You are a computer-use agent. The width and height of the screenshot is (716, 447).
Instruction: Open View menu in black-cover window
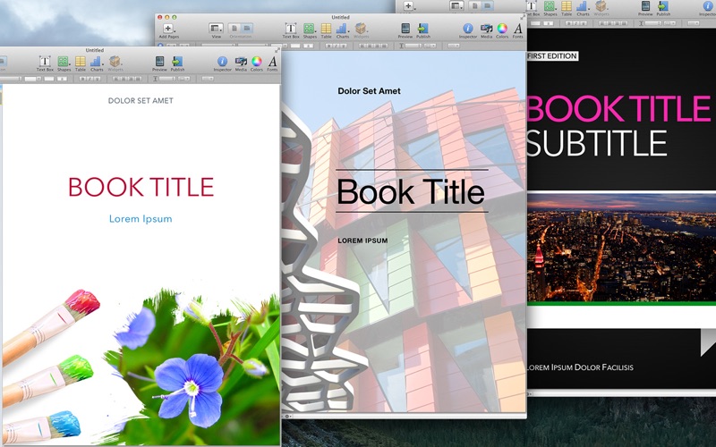tap(456, 5)
